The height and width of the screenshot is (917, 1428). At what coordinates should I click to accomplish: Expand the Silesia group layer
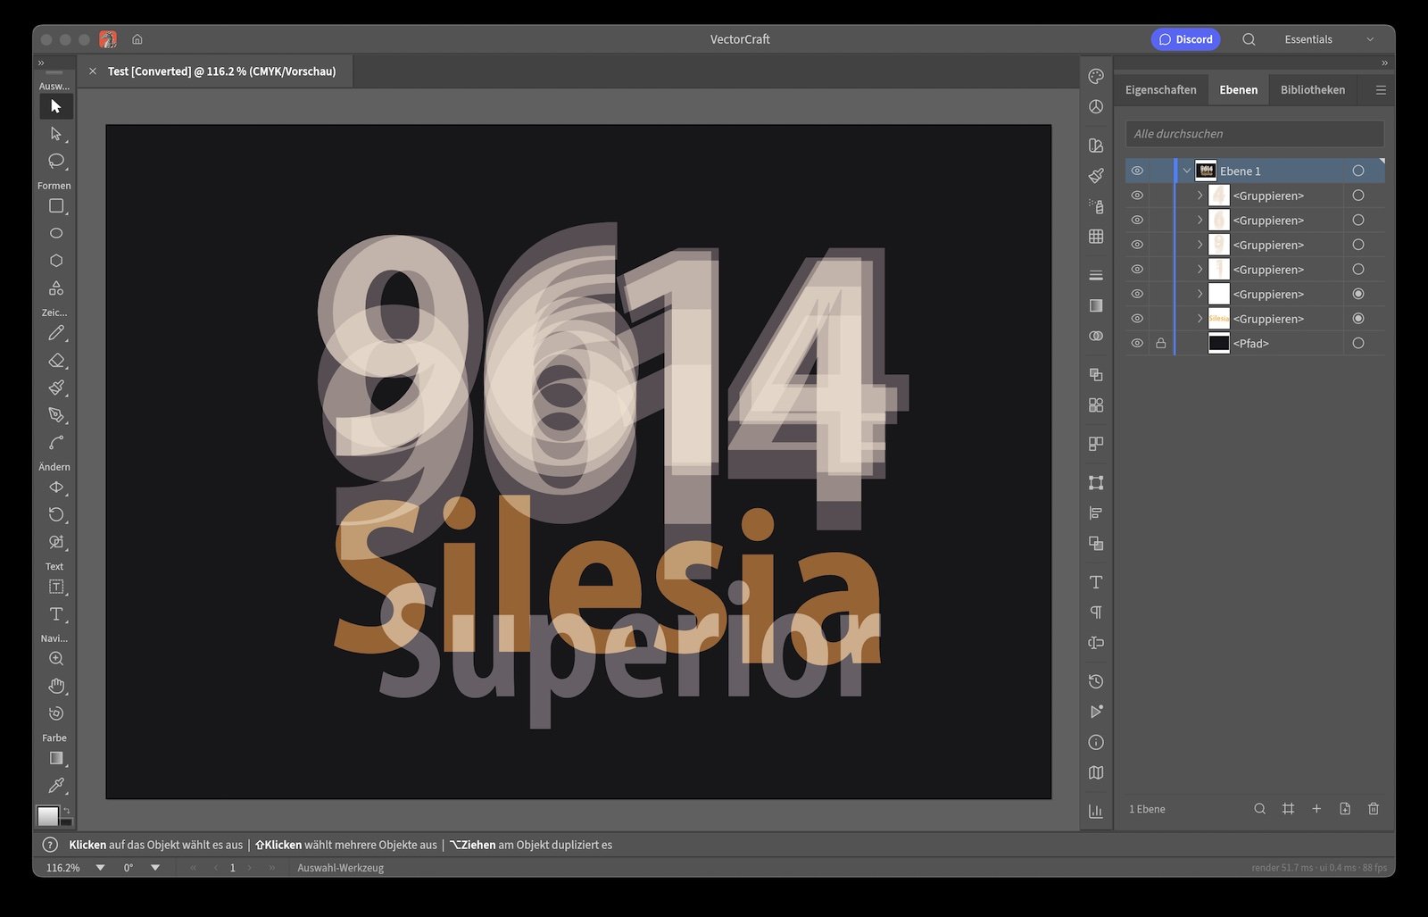click(1200, 319)
